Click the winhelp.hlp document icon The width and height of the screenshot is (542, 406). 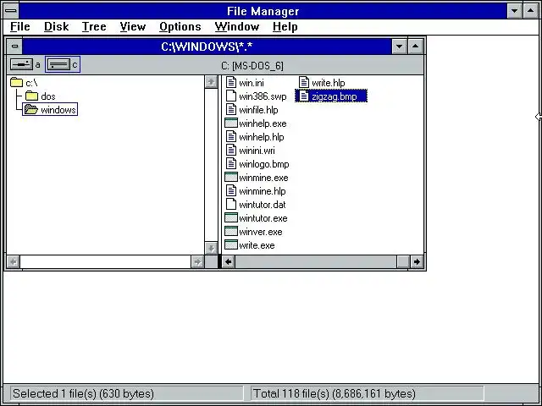click(231, 137)
